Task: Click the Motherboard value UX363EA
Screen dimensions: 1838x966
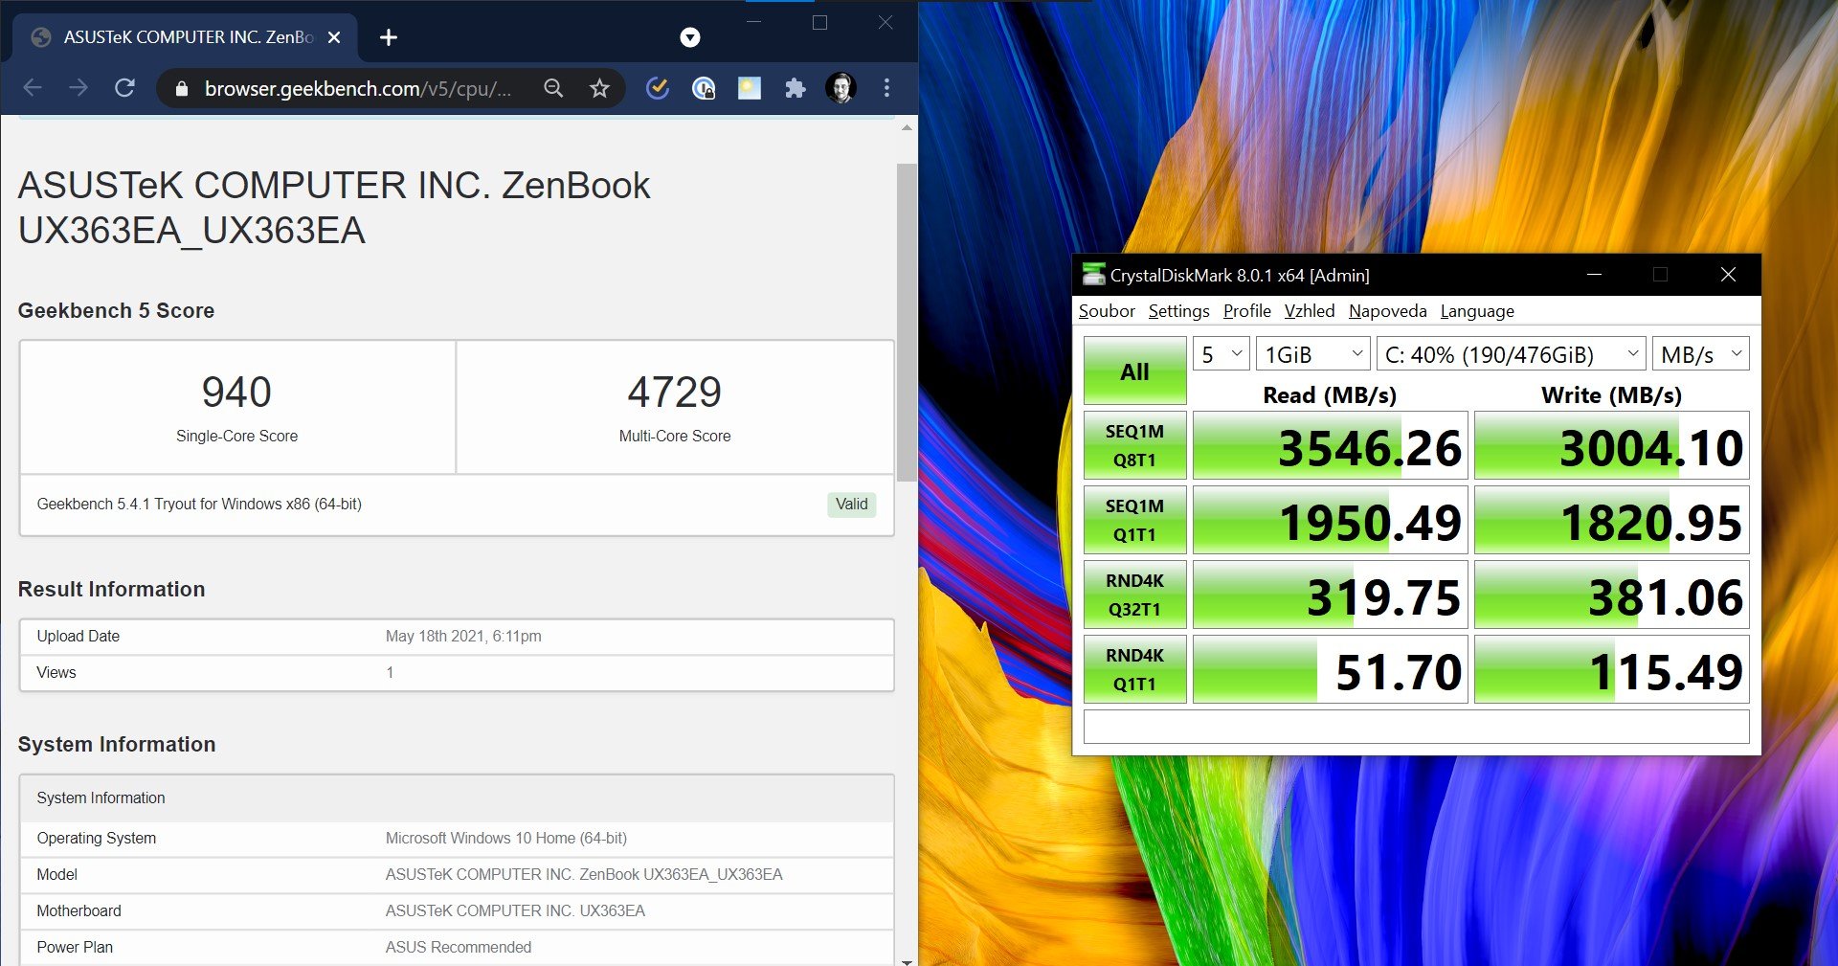Action: [515, 911]
